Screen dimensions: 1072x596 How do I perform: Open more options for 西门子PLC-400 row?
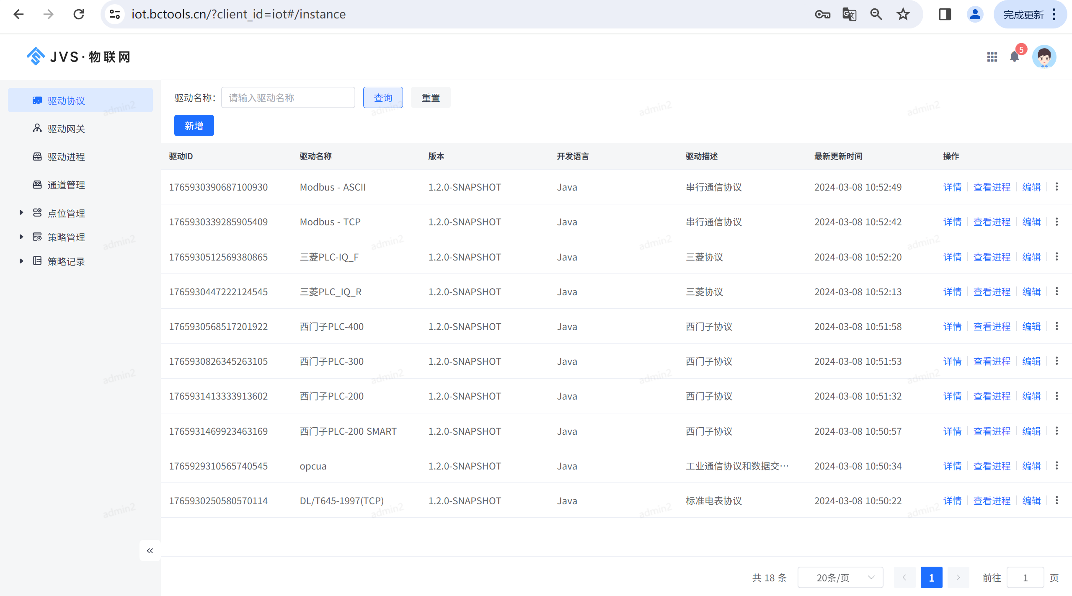[1057, 326]
